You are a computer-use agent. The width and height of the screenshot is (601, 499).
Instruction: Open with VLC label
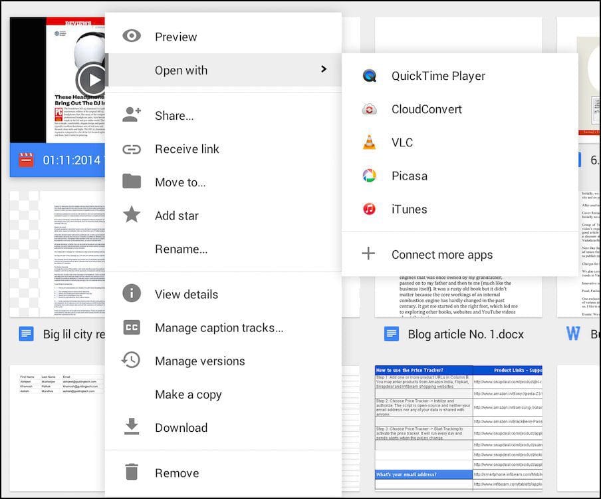click(402, 142)
